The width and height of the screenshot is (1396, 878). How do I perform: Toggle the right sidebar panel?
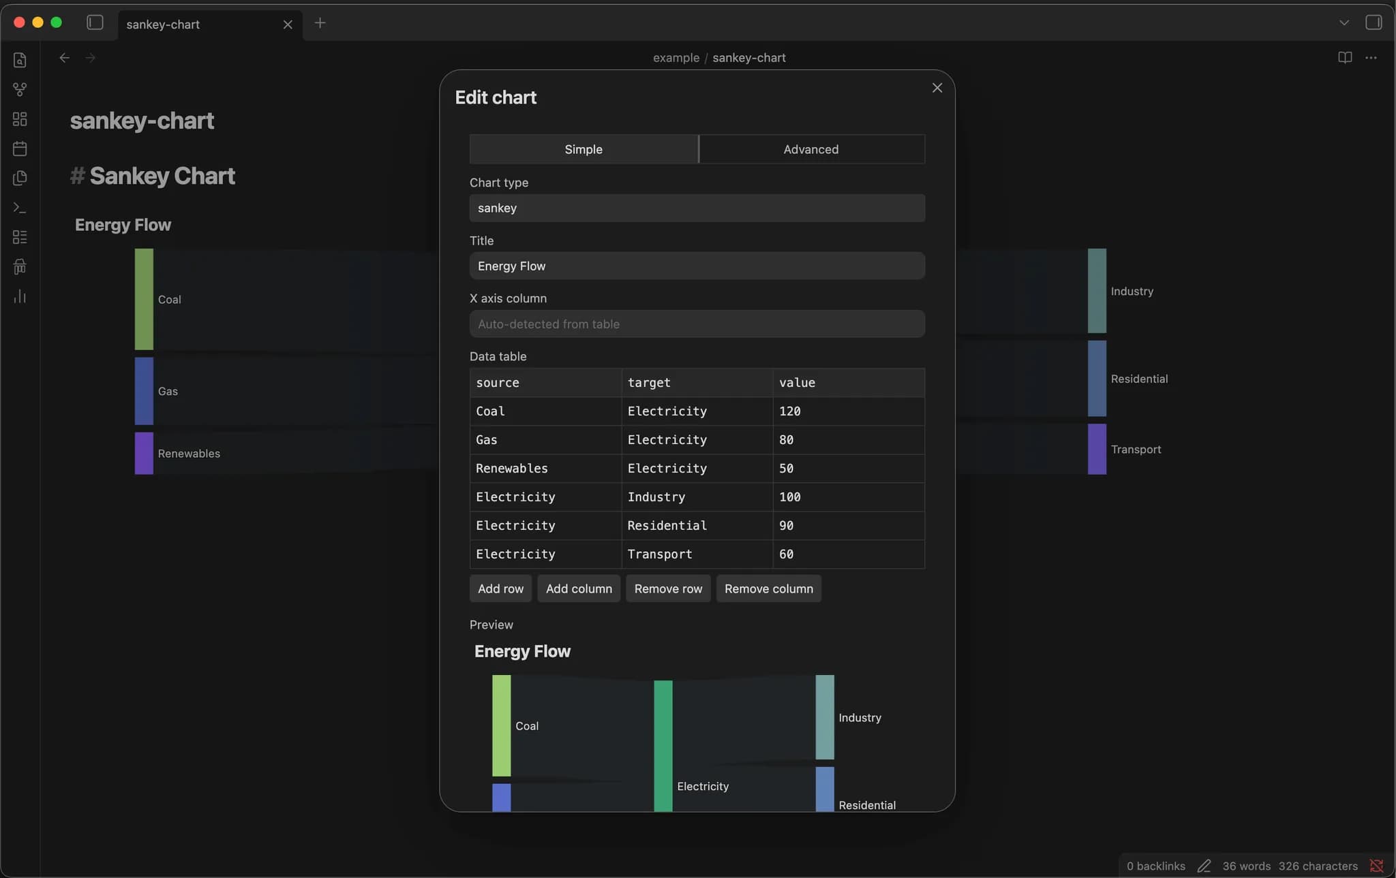1374,22
